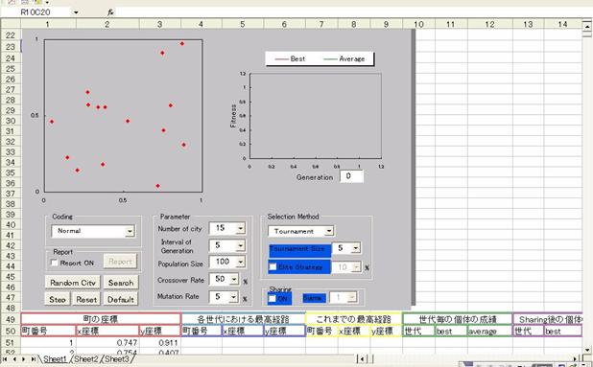The width and height of the screenshot is (593, 367).
Task: Click the previous sheet navigation arrow
Action: (x=14, y=359)
